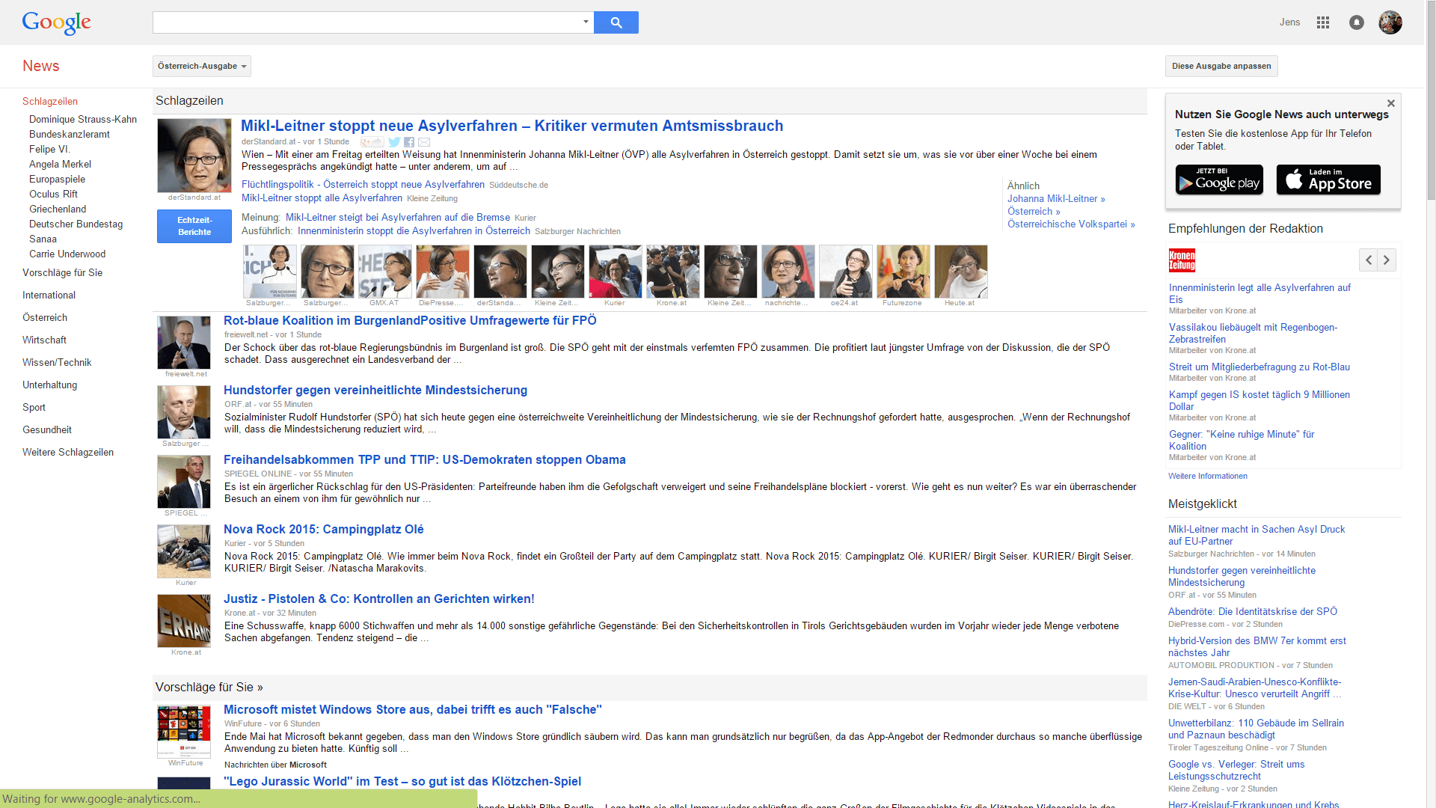Share the headline on Facebook

(x=409, y=142)
